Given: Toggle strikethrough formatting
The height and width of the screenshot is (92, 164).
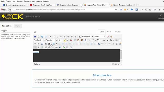Looking at the screenshot, I should [61, 37].
